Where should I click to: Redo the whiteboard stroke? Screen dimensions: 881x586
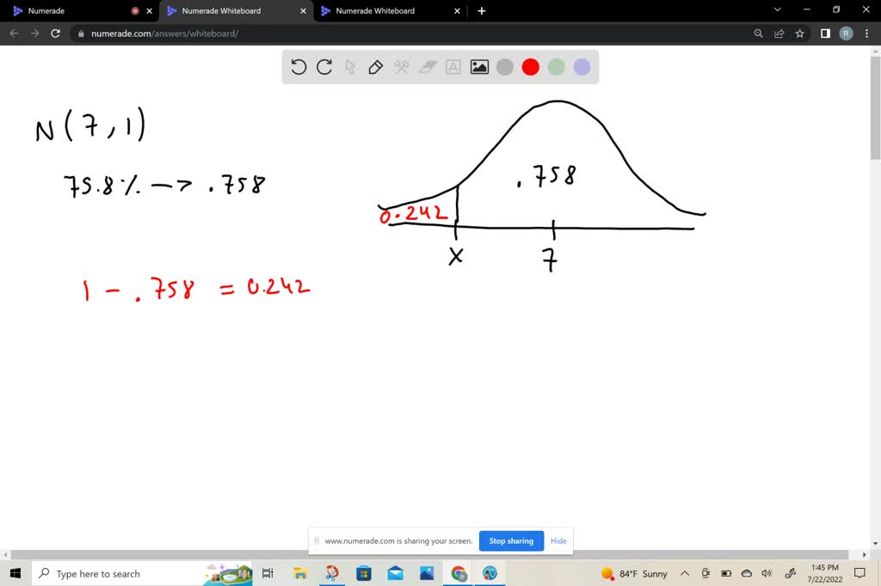pos(324,67)
